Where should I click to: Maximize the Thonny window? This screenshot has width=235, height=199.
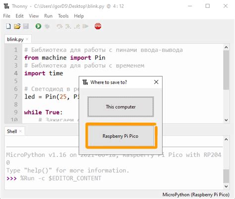click(x=208, y=6)
